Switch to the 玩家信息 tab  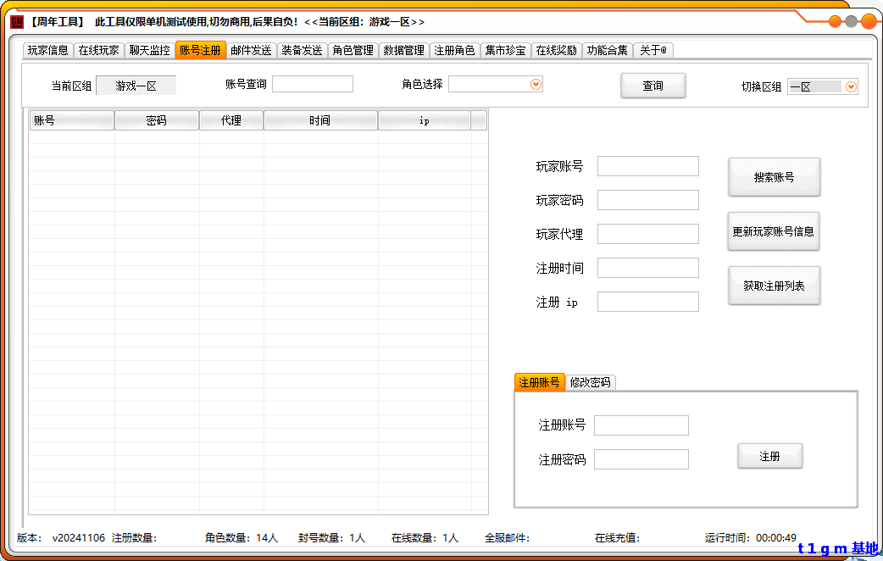click(48, 51)
